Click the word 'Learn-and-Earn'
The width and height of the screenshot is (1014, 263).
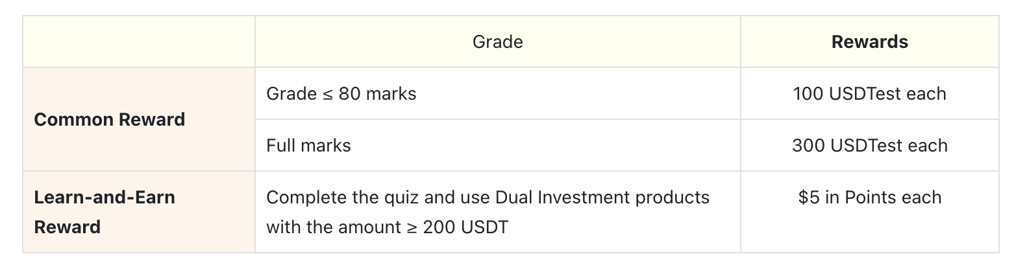tap(104, 197)
